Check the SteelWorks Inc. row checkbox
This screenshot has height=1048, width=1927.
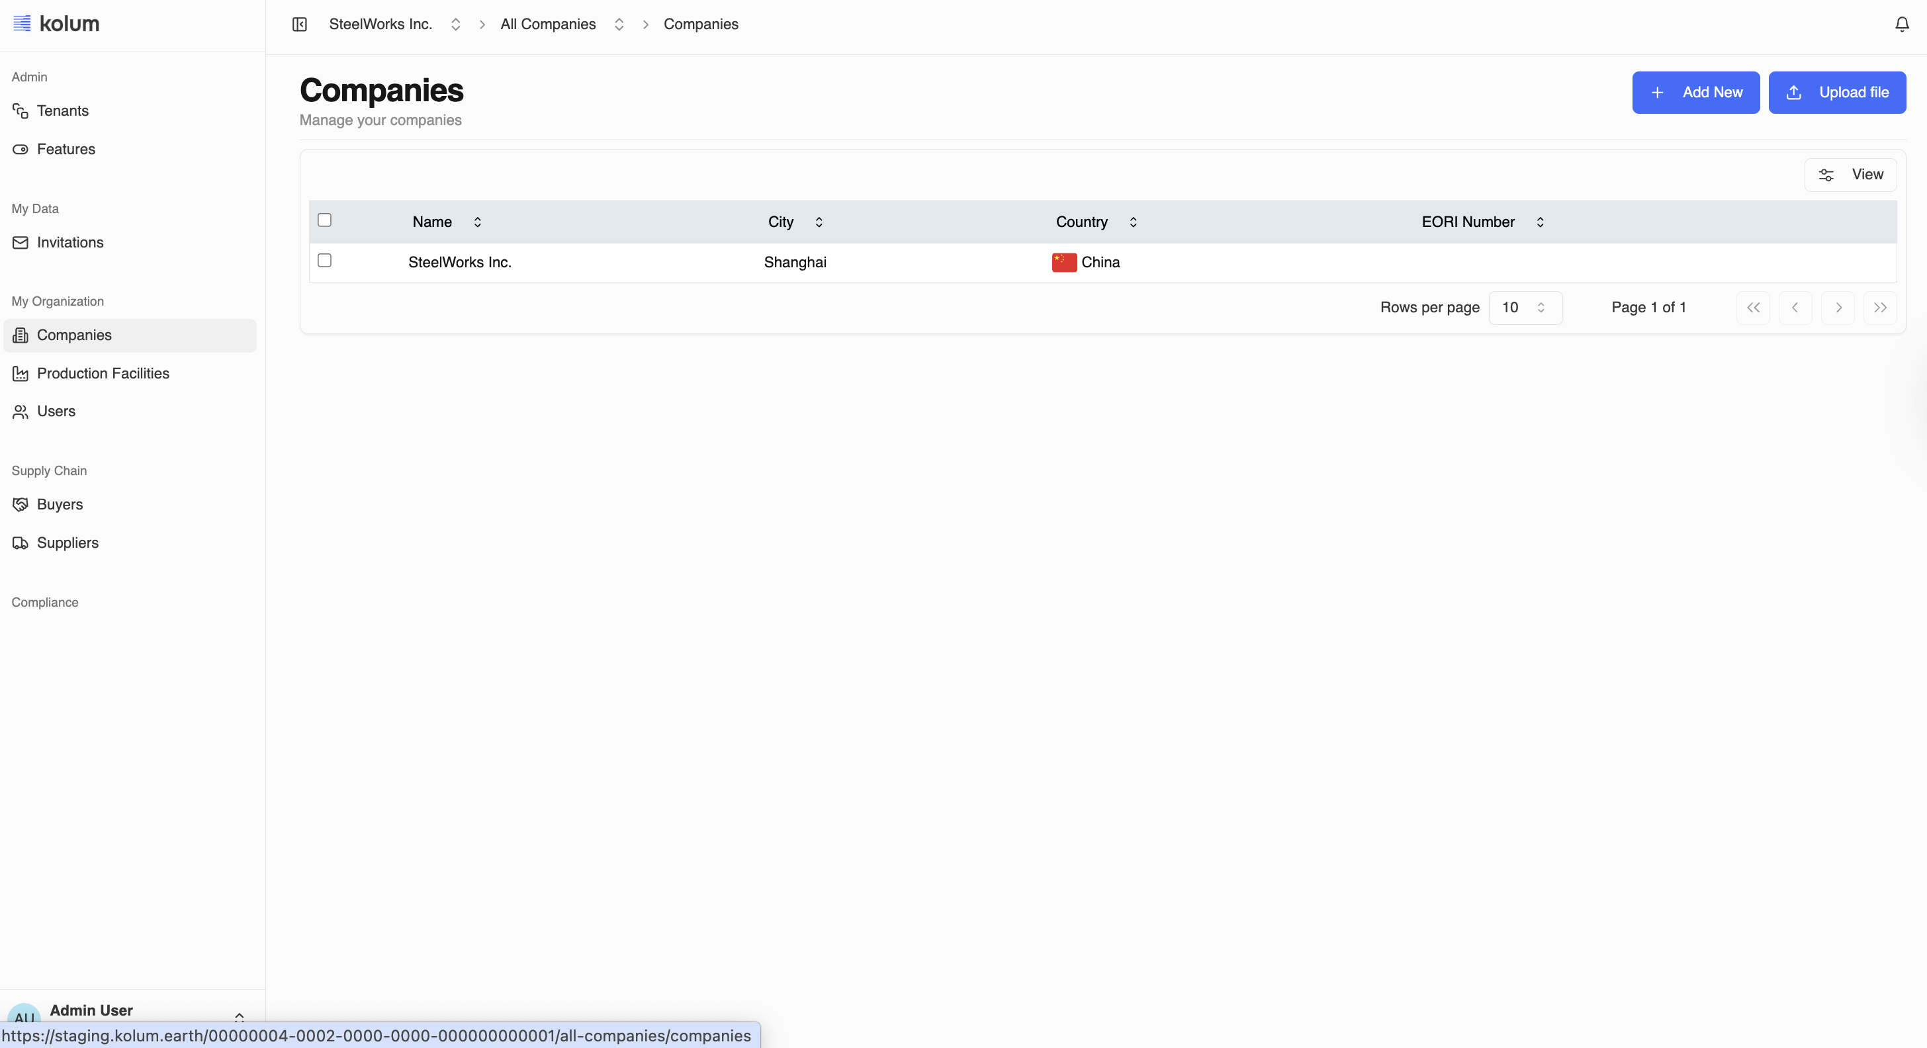324,260
